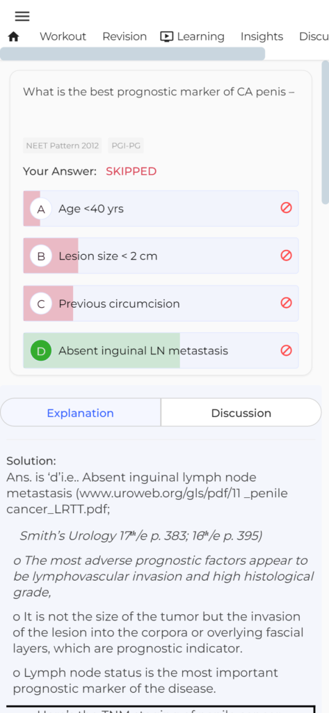Open the hamburger menu
The width and height of the screenshot is (329, 713).
pyautogui.click(x=22, y=17)
